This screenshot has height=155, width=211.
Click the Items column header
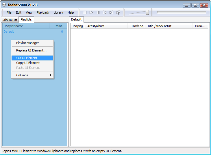pos(57,26)
